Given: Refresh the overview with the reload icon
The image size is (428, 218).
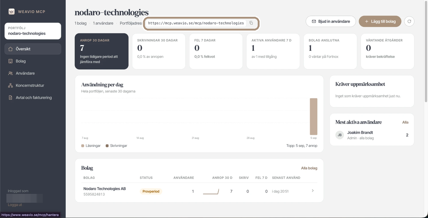Looking at the screenshot, I should (409, 21).
